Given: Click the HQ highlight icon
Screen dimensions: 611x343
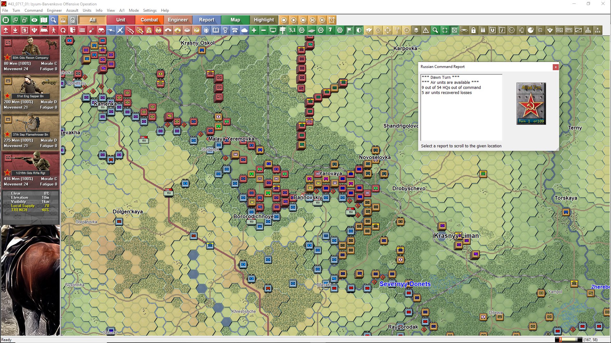Looking at the screenshot, I should (x=559, y=30).
